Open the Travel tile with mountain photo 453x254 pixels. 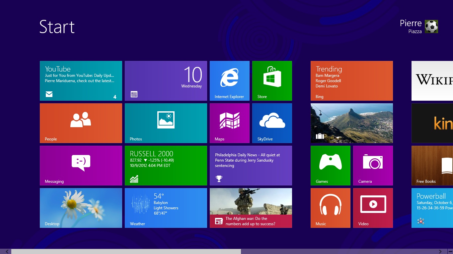(x=352, y=123)
